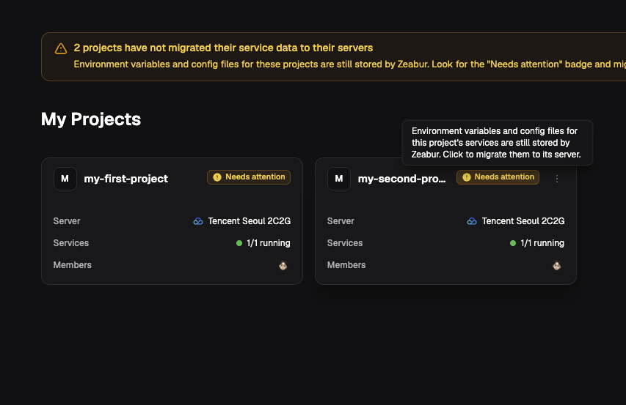
Task: Click 1/1 running text in my-second-project
Action: (542, 243)
